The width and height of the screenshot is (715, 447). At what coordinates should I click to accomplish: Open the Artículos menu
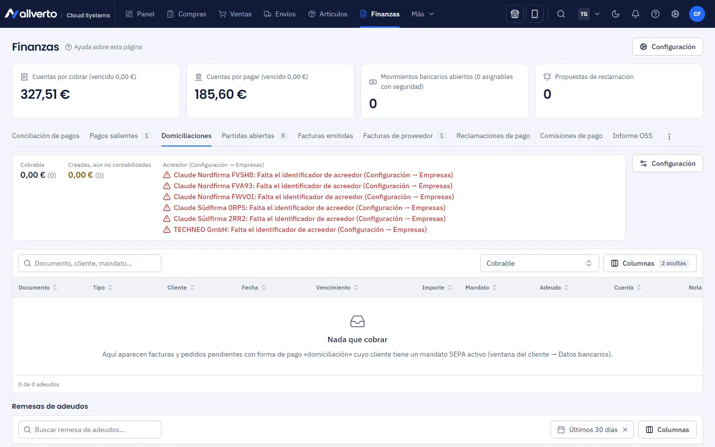(x=328, y=14)
